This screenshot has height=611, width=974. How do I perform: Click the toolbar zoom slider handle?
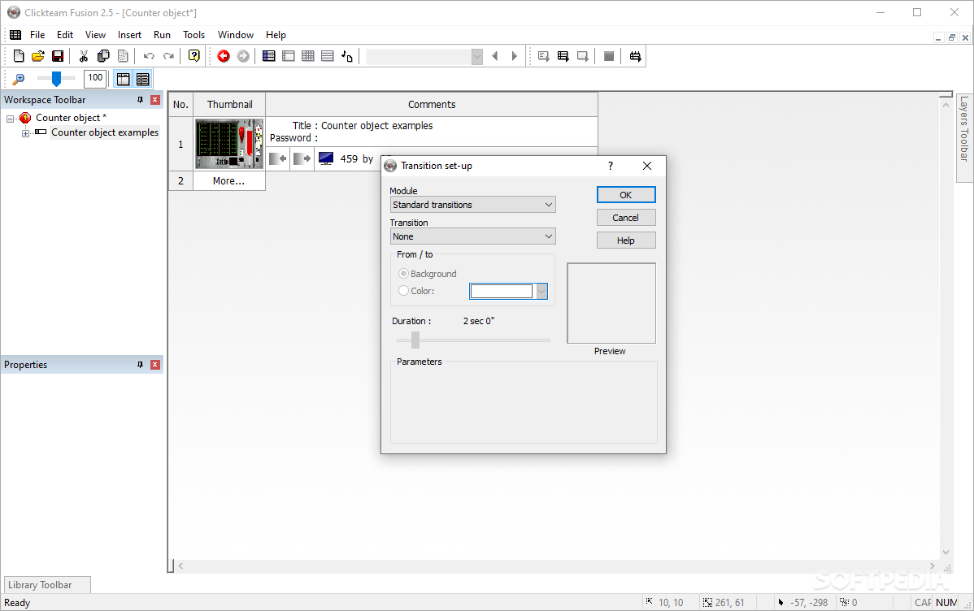(x=56, y=79)
